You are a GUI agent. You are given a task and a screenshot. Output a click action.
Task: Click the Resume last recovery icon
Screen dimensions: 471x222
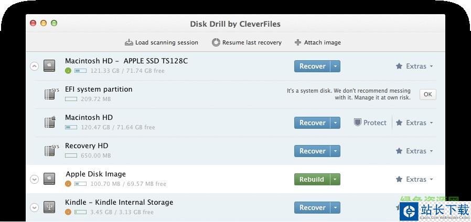[216, 42]
